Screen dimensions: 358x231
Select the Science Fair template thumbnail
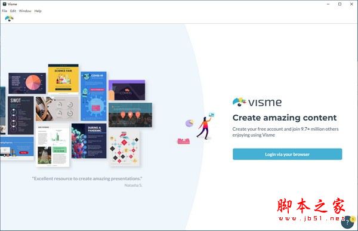pos(63,79)
